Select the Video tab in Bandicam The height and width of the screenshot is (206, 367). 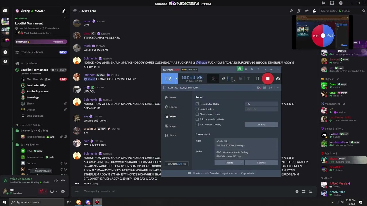[170, 116]
